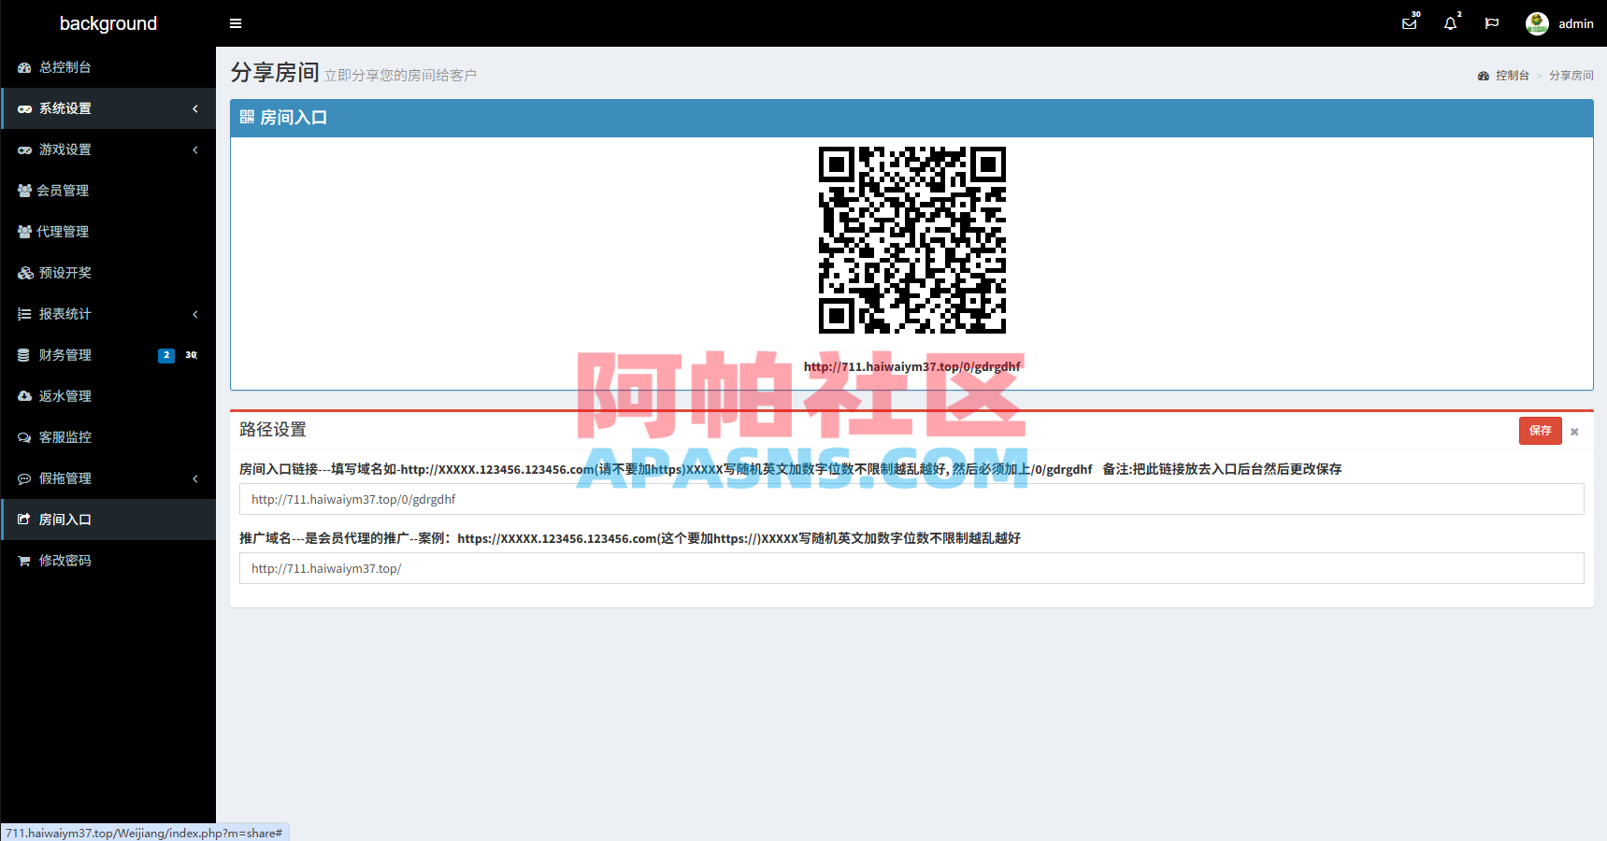Click the 财务管理 database icon
This screenshot has width=1607, height=841.
point(23,355)
